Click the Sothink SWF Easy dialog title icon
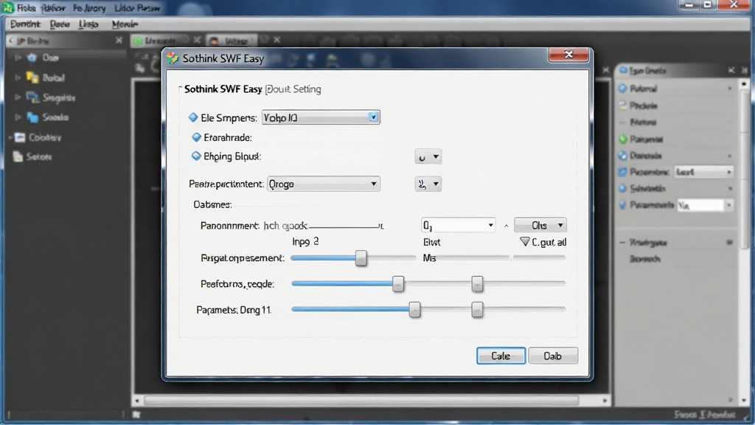 173,58
